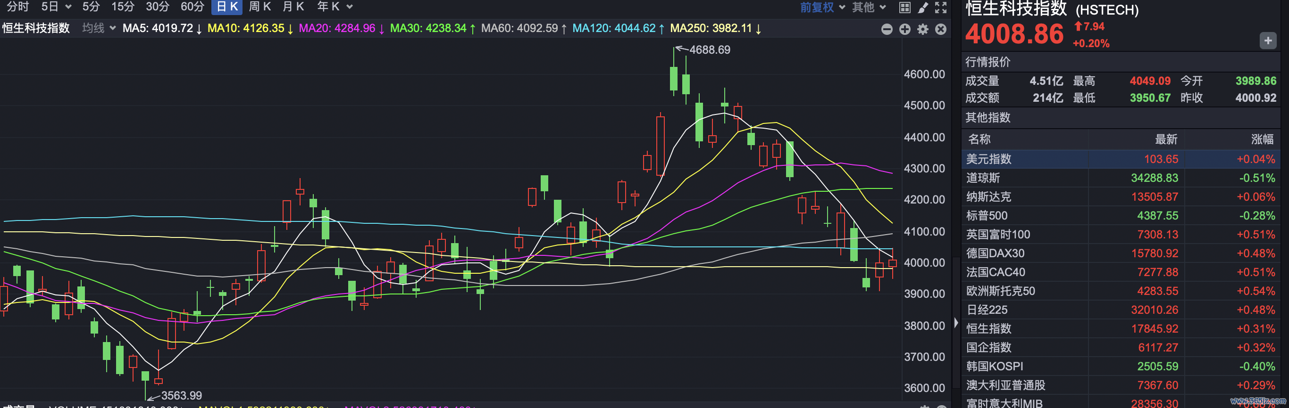Viewport: 1289px width, 408px height.
Task: Select the 纳斯达克 index row
Action: click(1121, 197)
